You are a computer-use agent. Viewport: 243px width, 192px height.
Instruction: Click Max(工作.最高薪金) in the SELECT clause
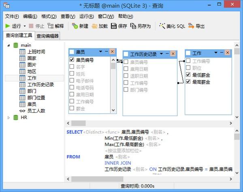point(124,144)
